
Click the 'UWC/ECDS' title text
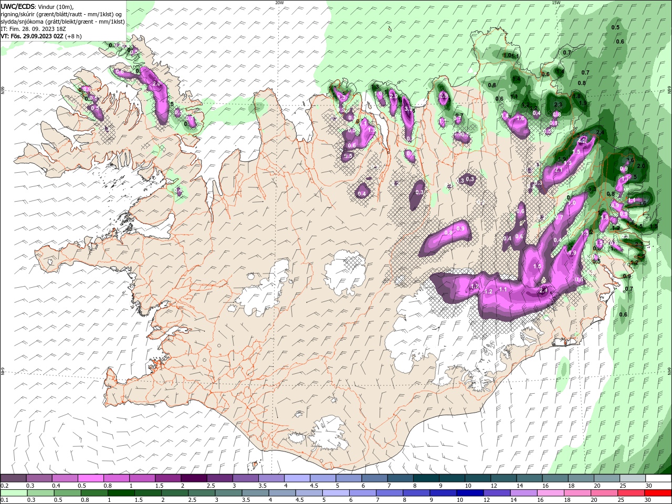[x=18, y=6]
